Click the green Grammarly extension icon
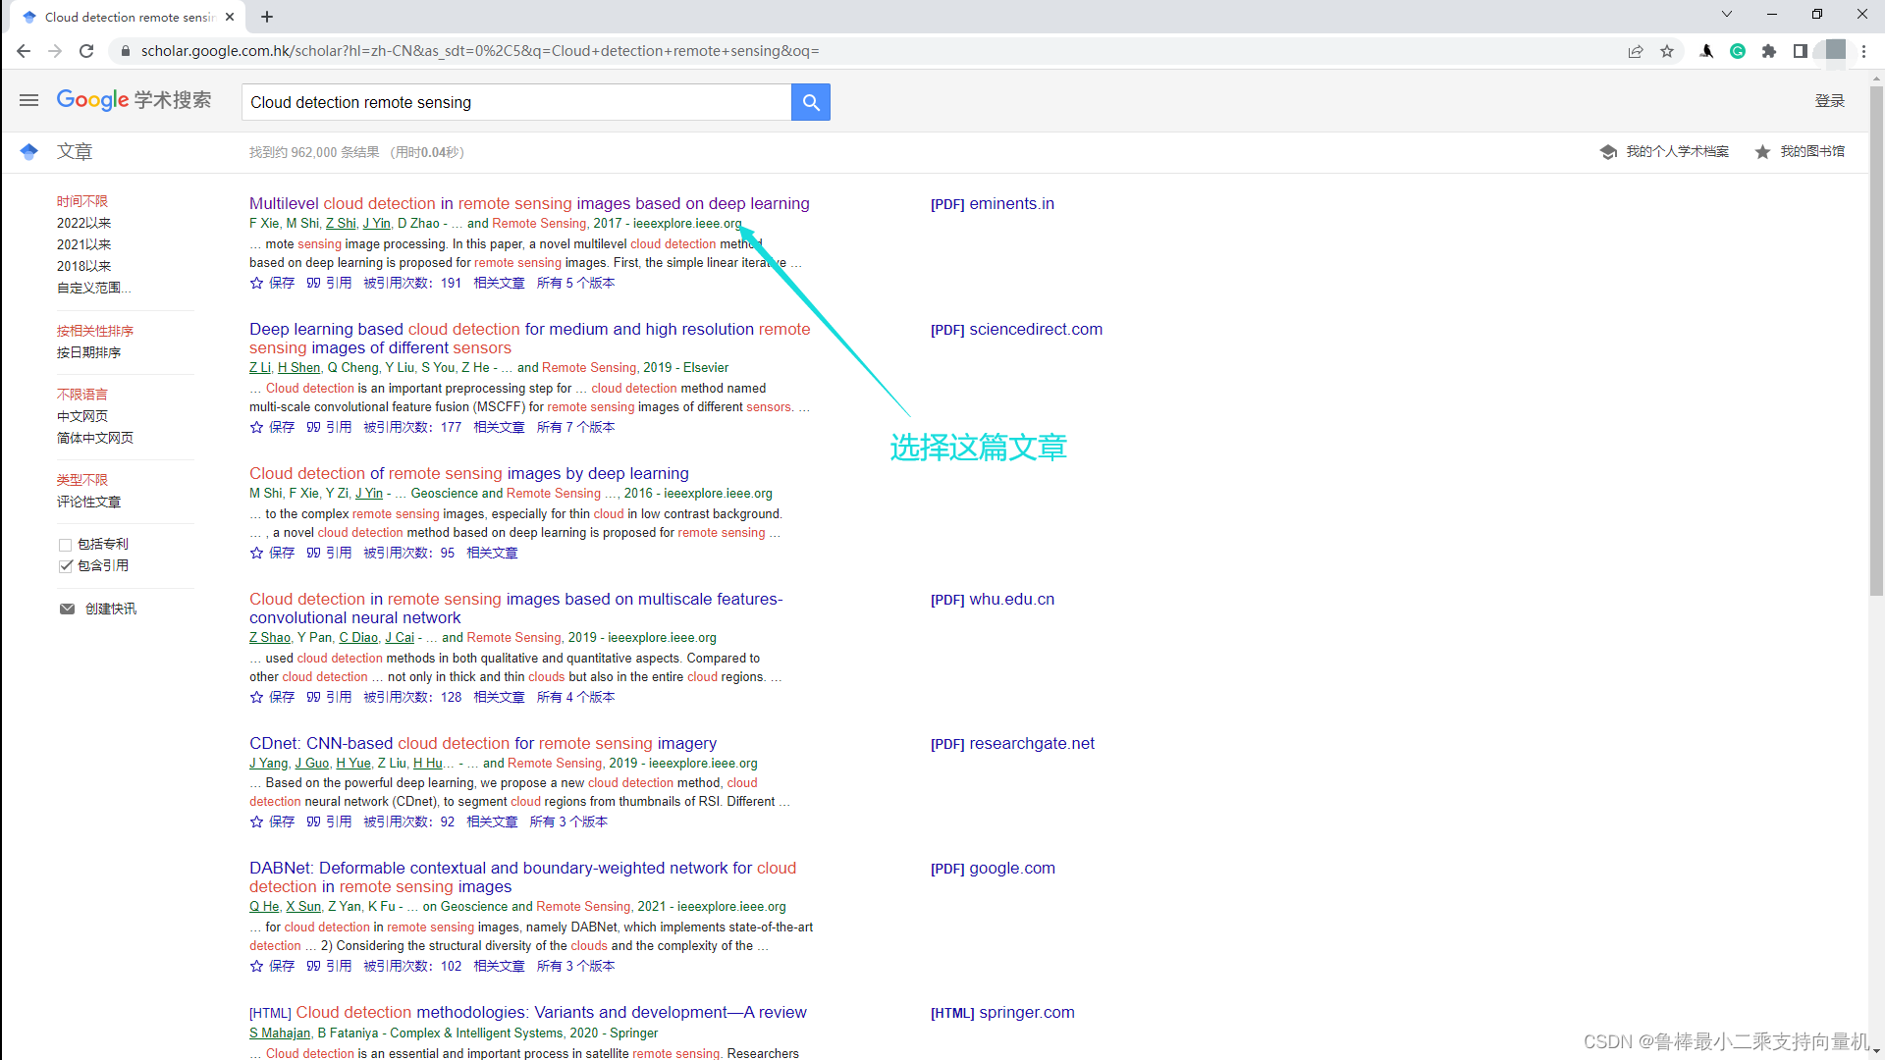Screen dimensions: 1885x1060 tap(1738, 51)
